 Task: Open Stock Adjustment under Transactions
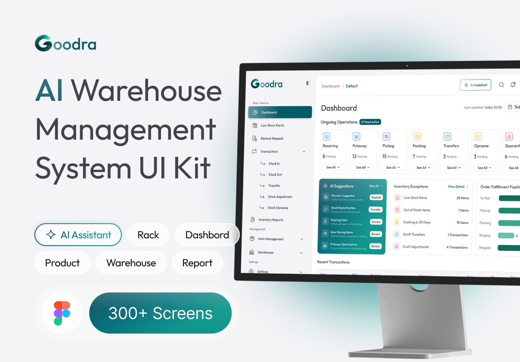(280, 197)
